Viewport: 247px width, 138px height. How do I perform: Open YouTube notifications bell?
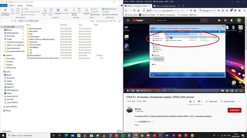coord(232,20)
